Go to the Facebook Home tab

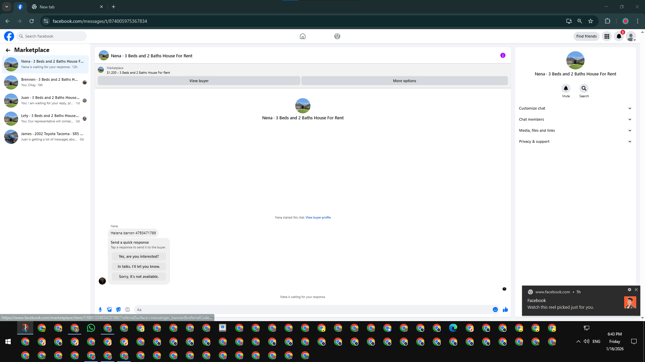(302, 36)
